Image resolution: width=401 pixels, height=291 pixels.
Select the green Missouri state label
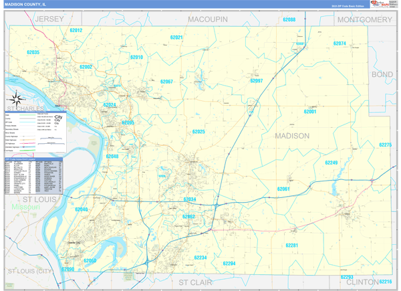coord(26,207)
